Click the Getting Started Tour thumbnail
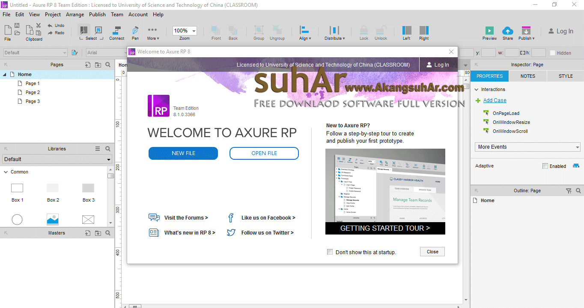The width and height of the screenshot is (584, 308). pyautogui.click(x=385, y=191)
